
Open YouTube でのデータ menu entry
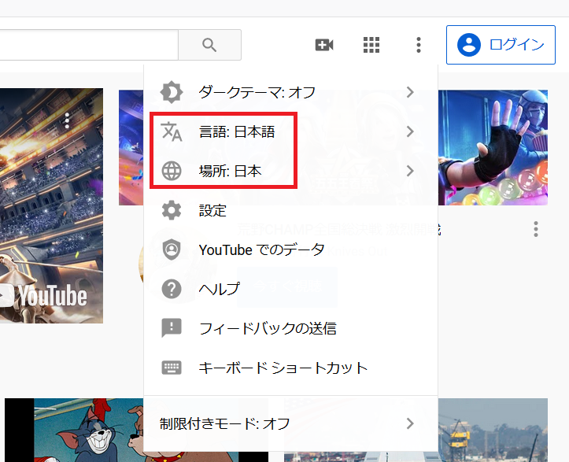tap(290, 249)
